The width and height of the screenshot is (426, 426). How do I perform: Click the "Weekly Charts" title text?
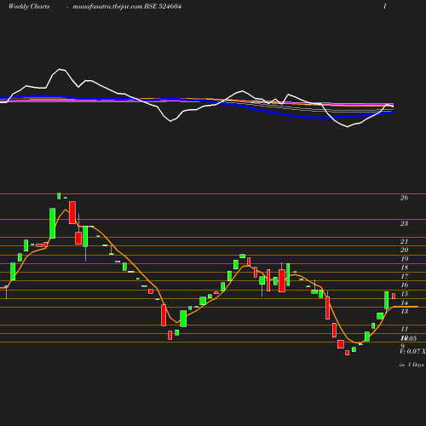pos(29,6)
